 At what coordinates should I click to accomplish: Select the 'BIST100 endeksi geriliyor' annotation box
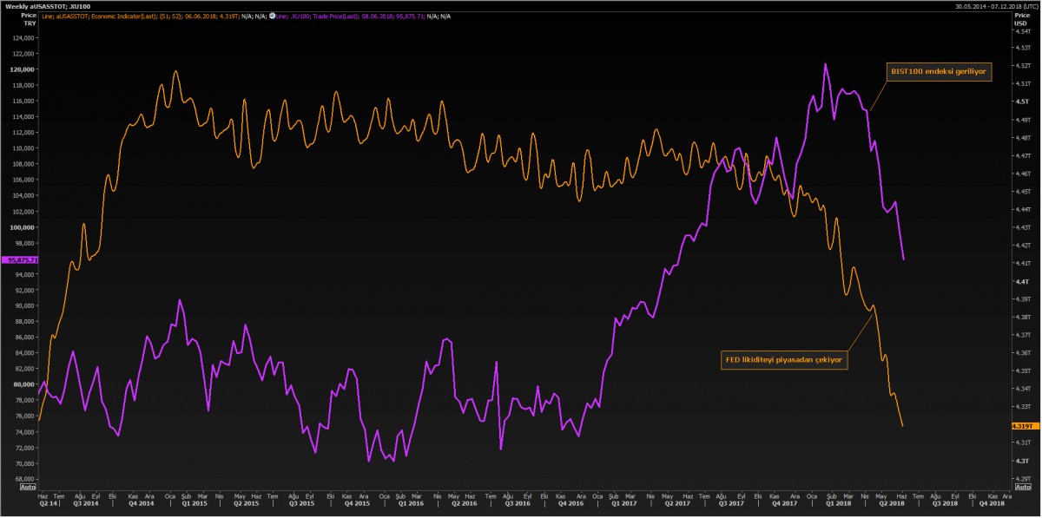point(938,73)
